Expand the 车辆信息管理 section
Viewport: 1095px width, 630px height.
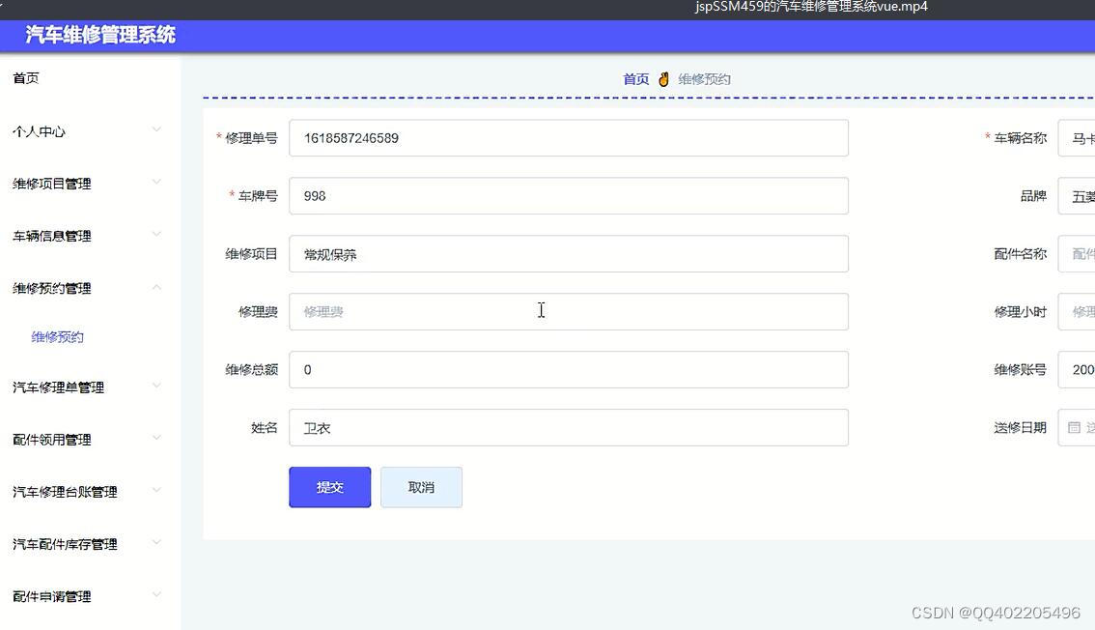[87, 235]
